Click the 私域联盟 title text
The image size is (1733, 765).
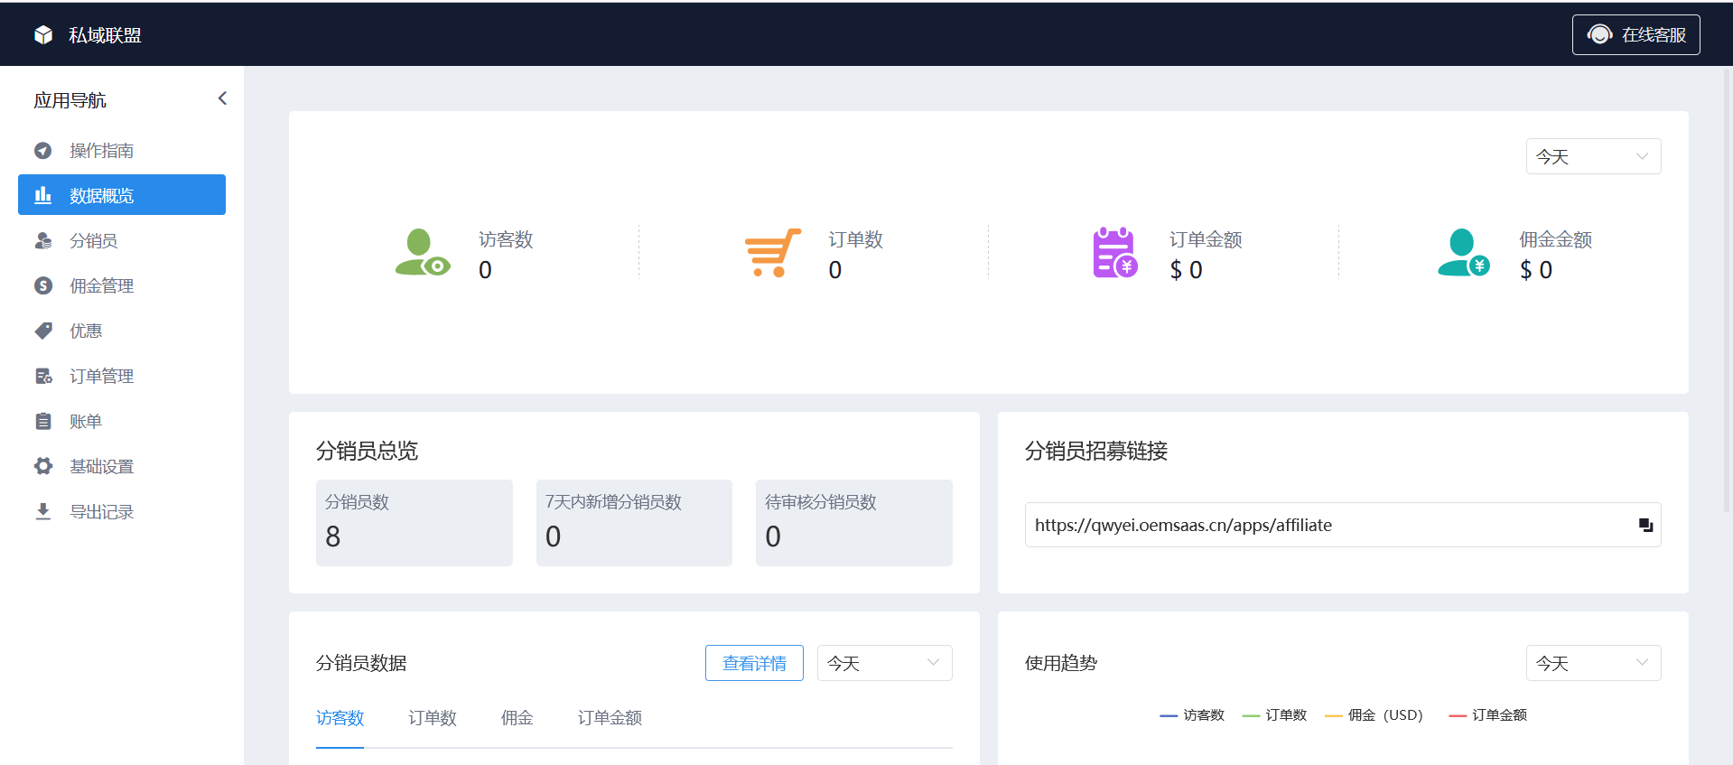pos(105,35)
